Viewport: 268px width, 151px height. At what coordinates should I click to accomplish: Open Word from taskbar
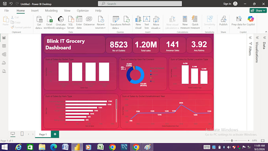tap(65, 147)
